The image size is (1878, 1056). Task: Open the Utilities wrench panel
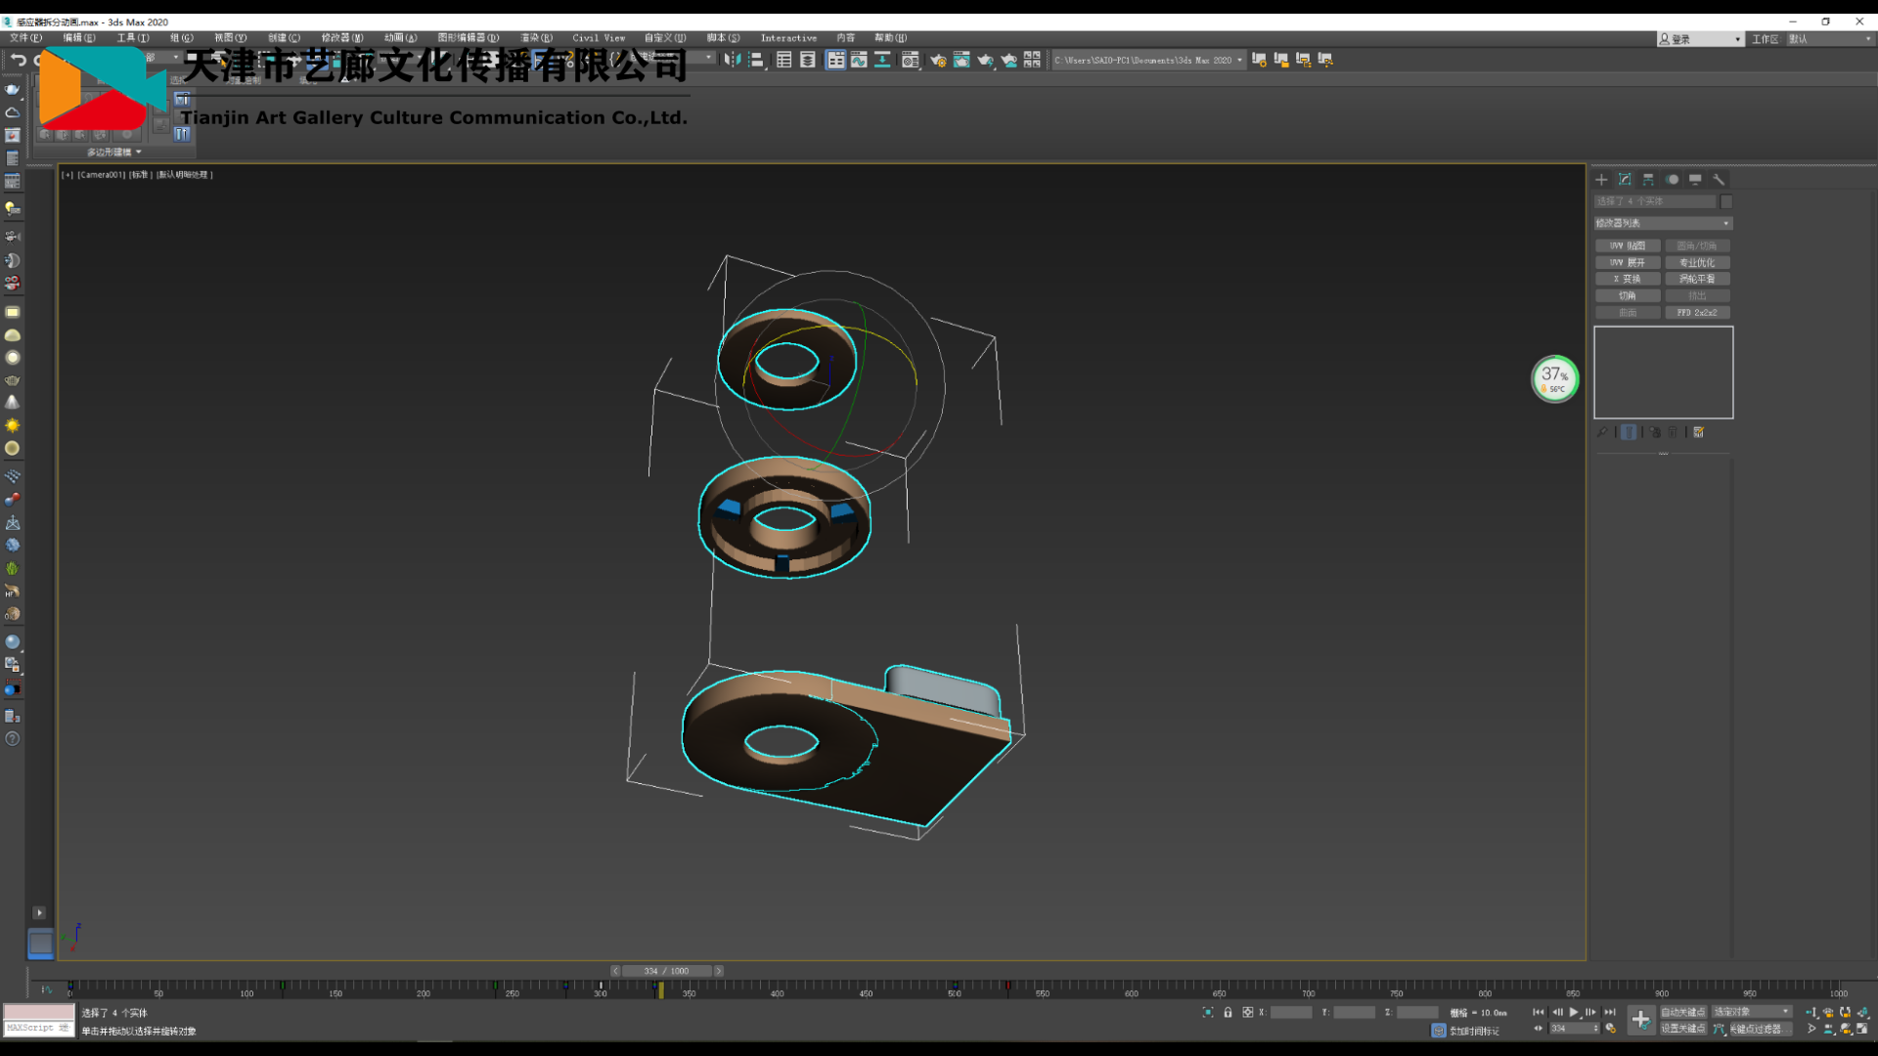tap(1719, 179)
